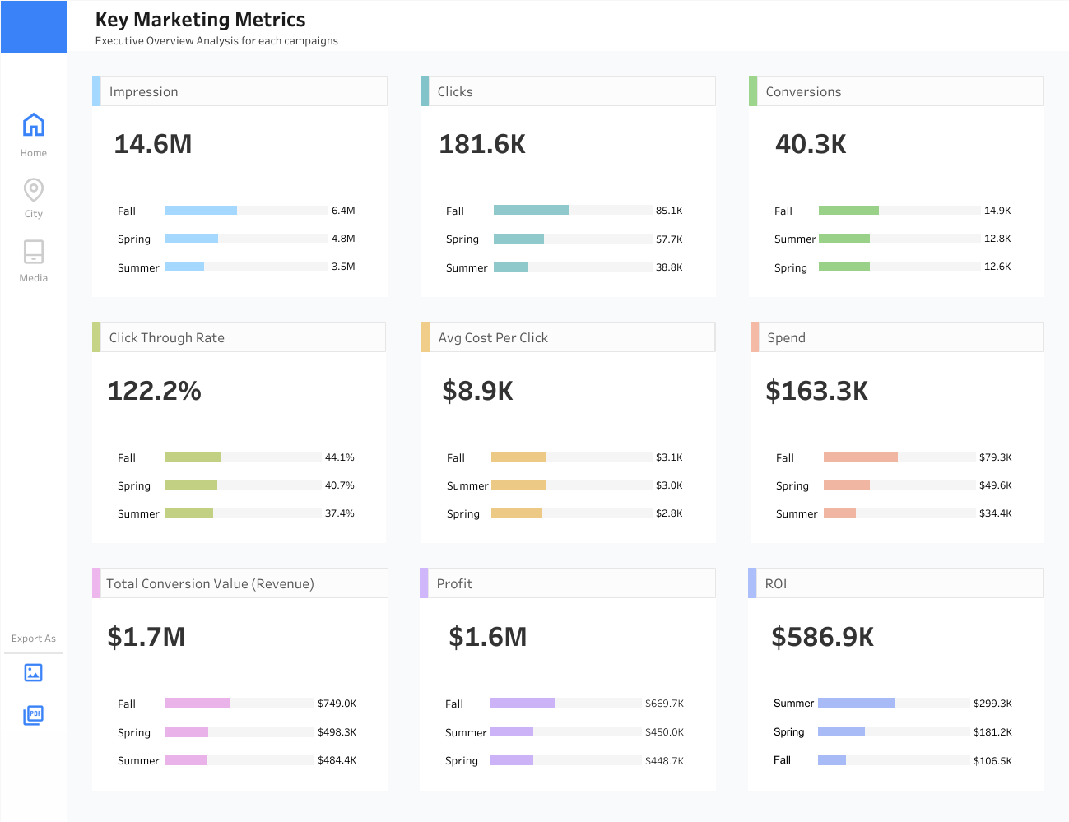Click the Conversions card header
The height and width of the screenshot is (822, 1069).
click(x=896, y=91)
